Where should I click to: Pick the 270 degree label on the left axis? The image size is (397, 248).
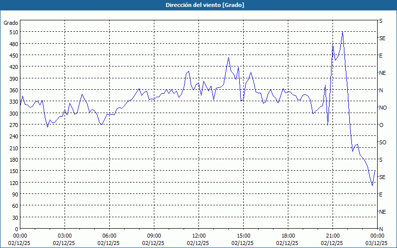tap(12, 125)
